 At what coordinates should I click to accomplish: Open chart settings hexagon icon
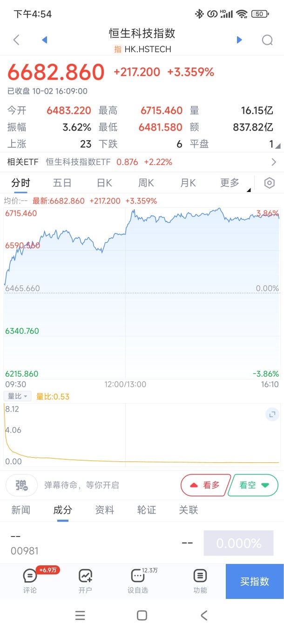pyautogui.click(x=269, y=183)
